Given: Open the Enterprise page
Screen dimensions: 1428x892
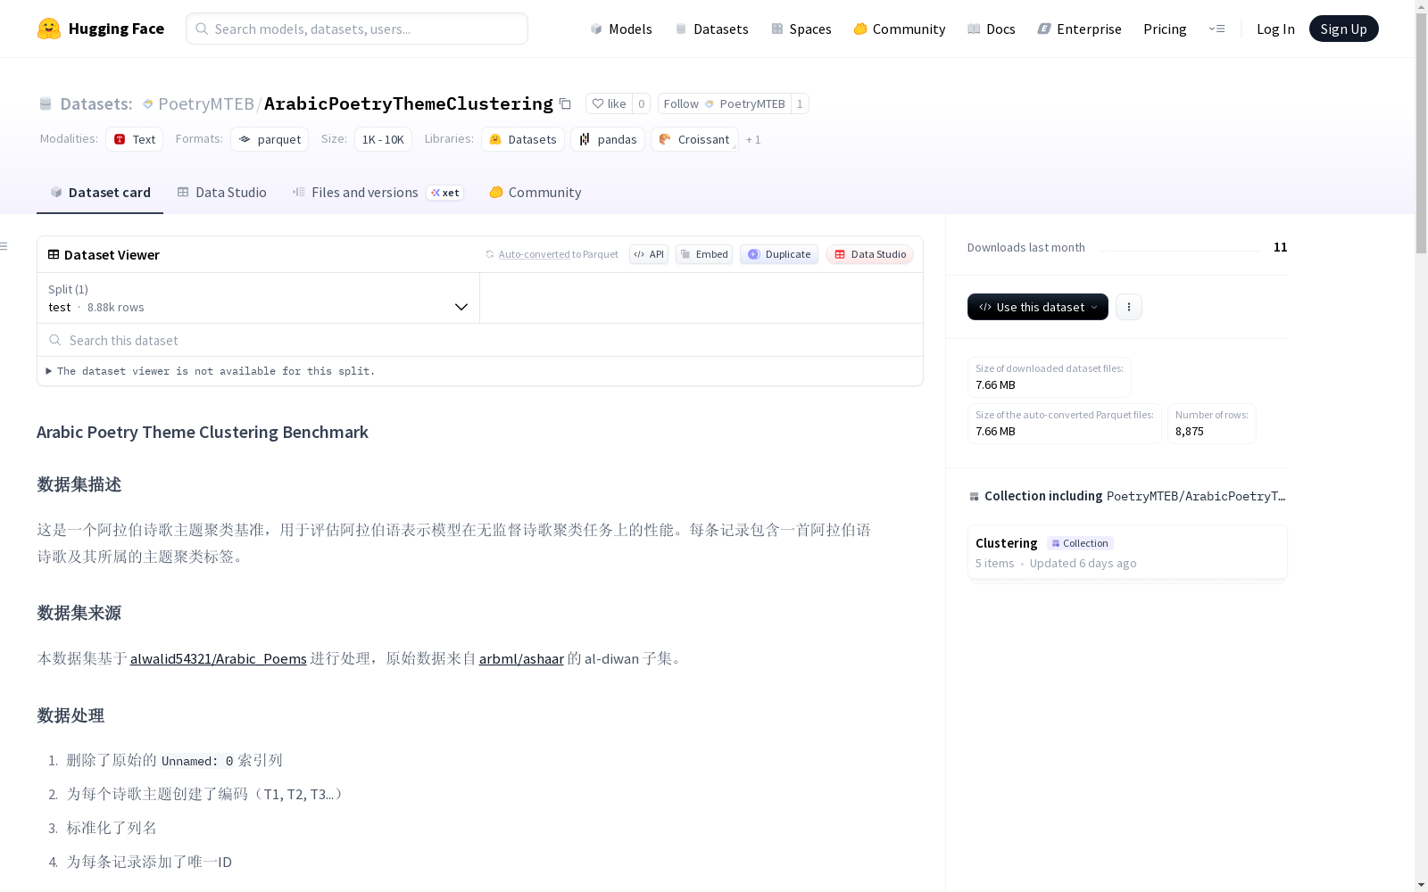Looking at the screenshot, I should click(1079, 29).
